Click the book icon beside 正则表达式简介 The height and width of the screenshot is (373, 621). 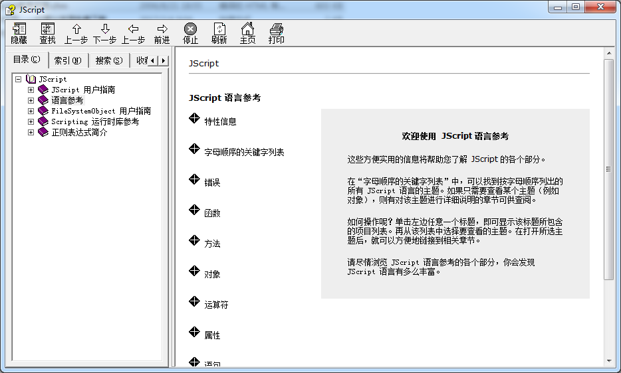point(43,133)
